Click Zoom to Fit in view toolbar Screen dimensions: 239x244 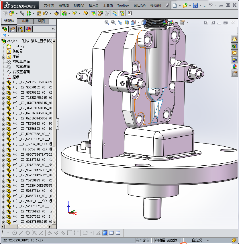click(x=107, y=22)
